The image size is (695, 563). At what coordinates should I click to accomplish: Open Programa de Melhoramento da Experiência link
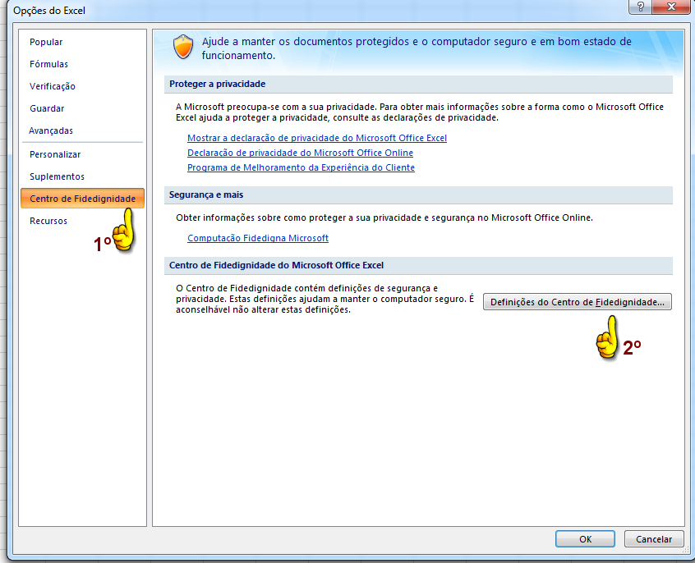tap(301, 168)
